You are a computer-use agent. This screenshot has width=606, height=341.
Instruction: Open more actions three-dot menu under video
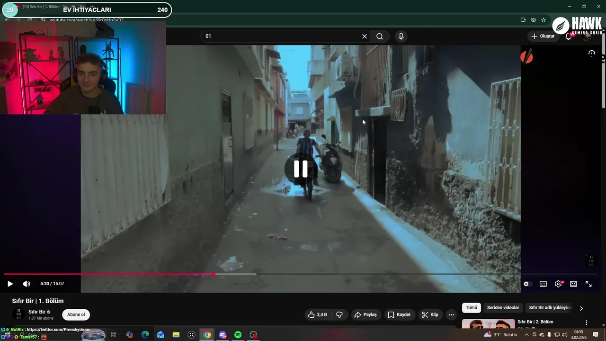pyautogui.click(x=451, y=314)
